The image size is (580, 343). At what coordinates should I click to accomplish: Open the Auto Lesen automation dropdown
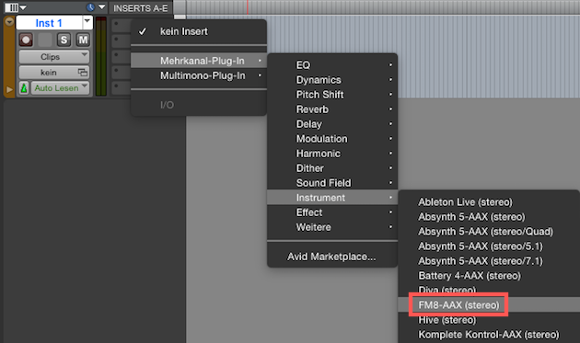(60, 88)
